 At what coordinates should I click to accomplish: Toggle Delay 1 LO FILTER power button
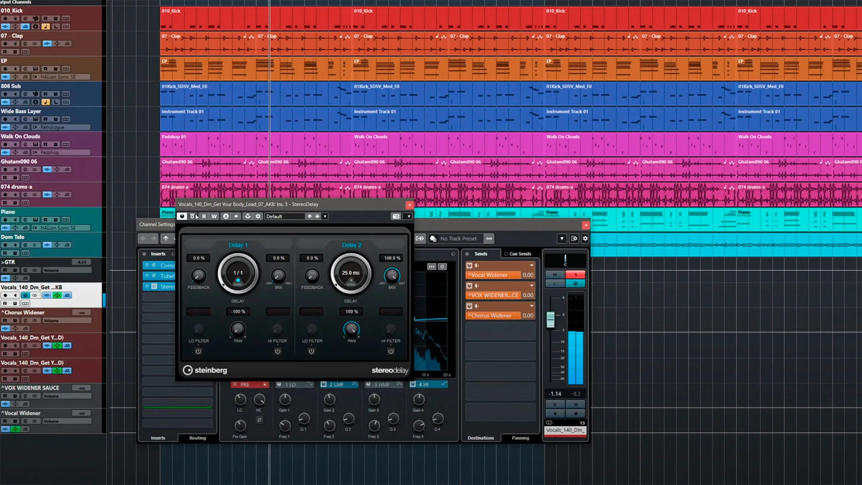198,351
